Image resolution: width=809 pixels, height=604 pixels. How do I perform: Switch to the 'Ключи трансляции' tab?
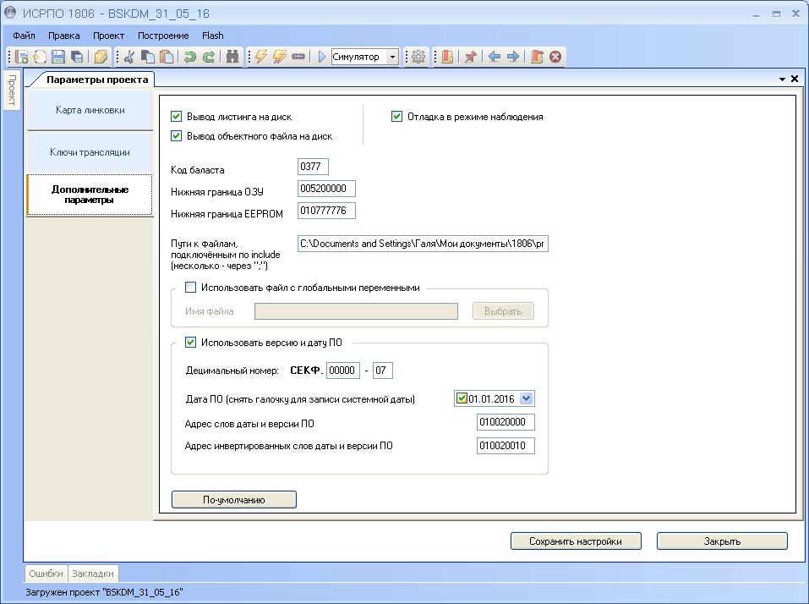[x=90, y=152]
